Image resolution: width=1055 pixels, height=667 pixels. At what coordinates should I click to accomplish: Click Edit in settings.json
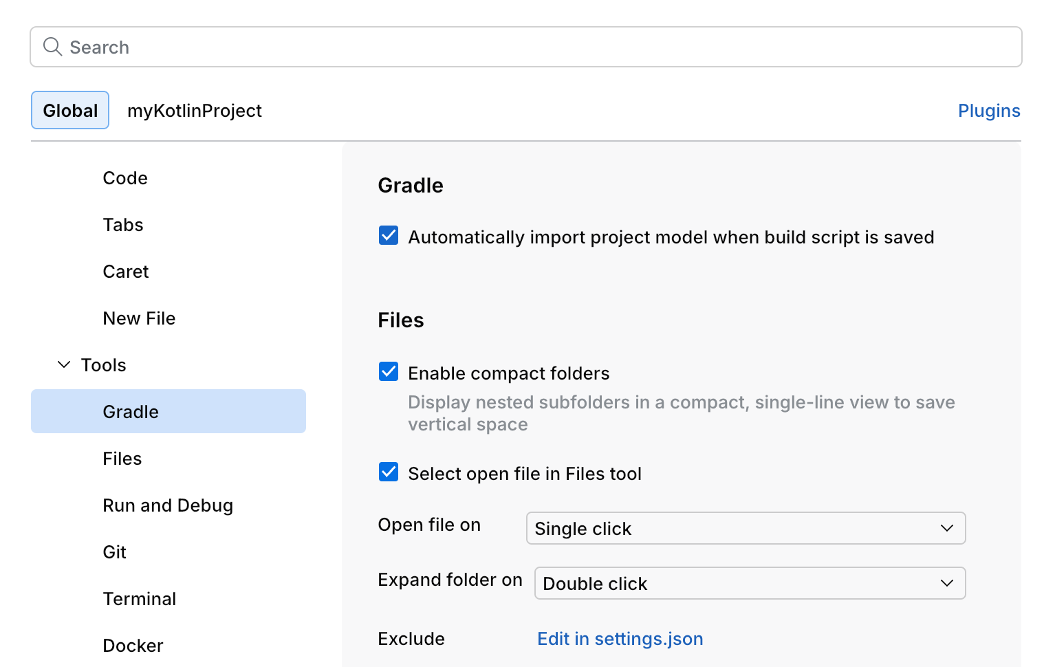[620, 639]
